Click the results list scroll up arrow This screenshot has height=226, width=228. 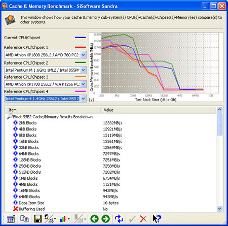click(x=219, y=110)
